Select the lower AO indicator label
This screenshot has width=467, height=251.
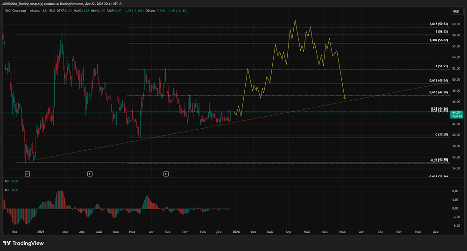tap(7, 190)
